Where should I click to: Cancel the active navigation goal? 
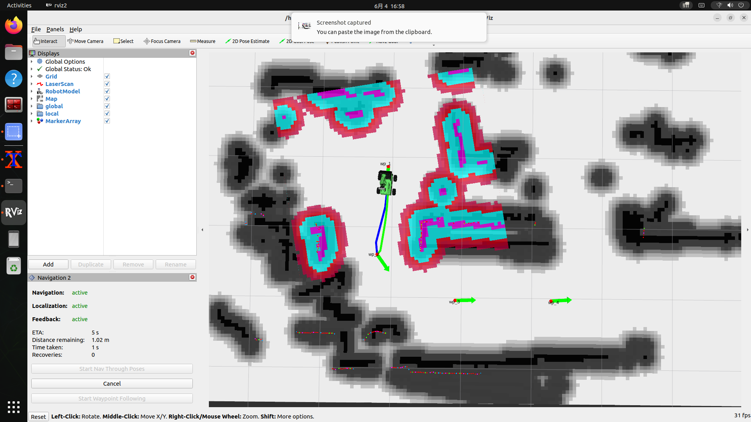coord(112,383)
